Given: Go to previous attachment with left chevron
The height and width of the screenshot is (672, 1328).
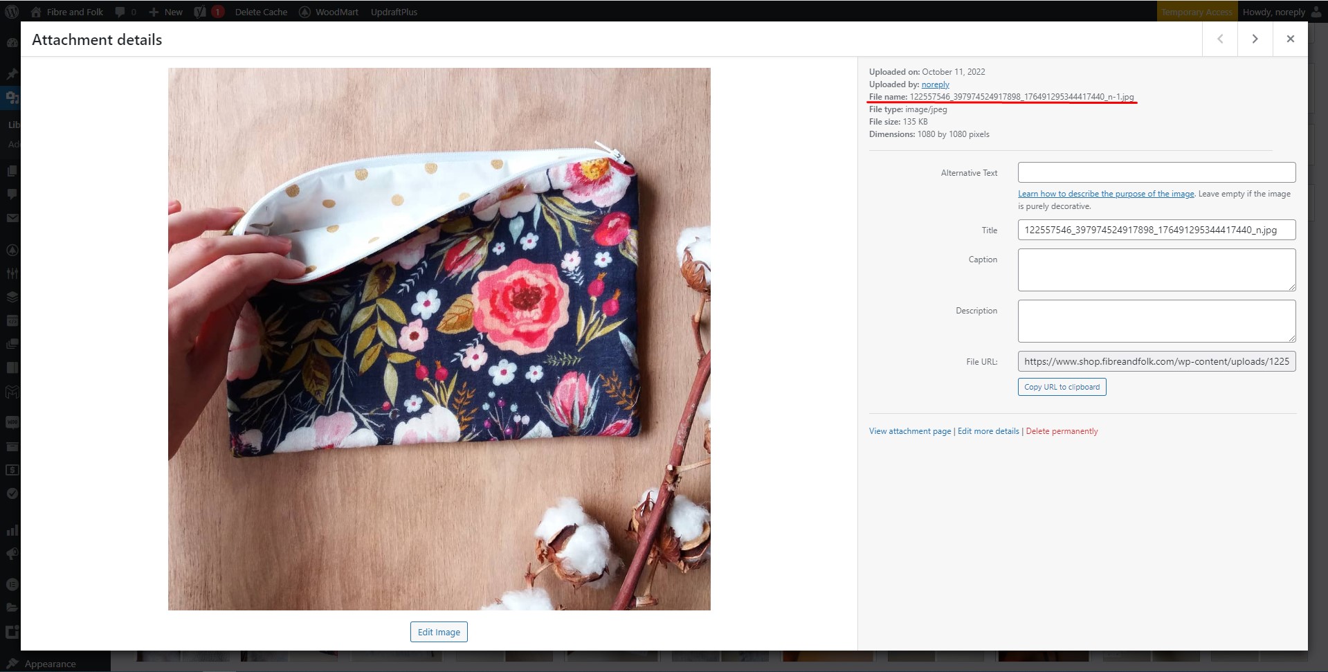Looking at the screenshot, I should click(x=1220, y=39).
